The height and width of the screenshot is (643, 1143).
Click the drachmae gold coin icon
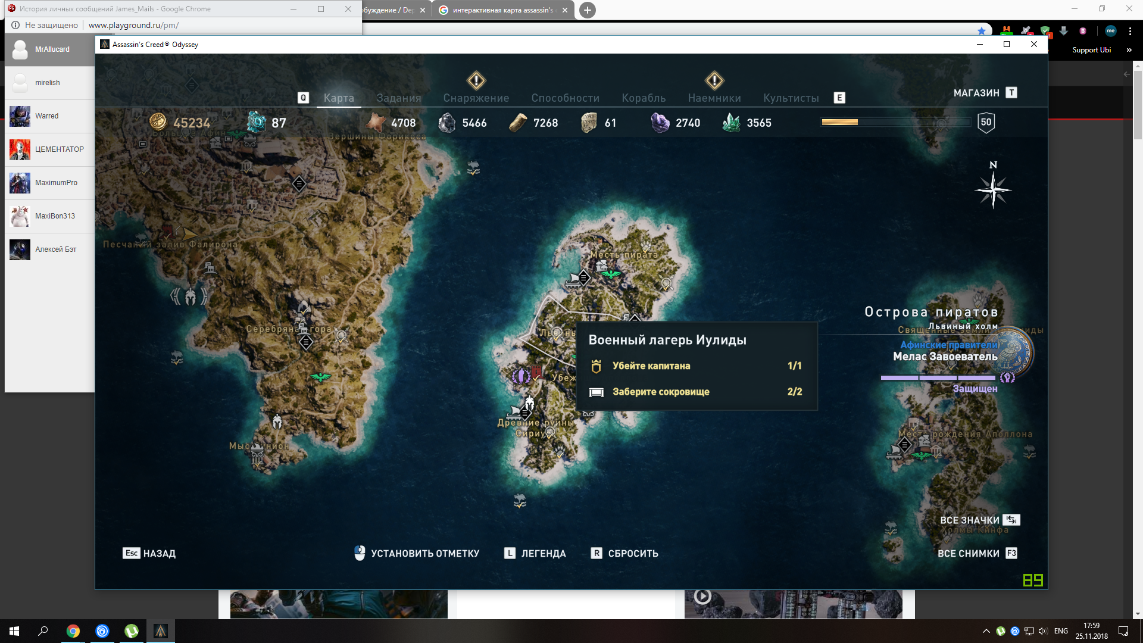(x=158, y=122)
